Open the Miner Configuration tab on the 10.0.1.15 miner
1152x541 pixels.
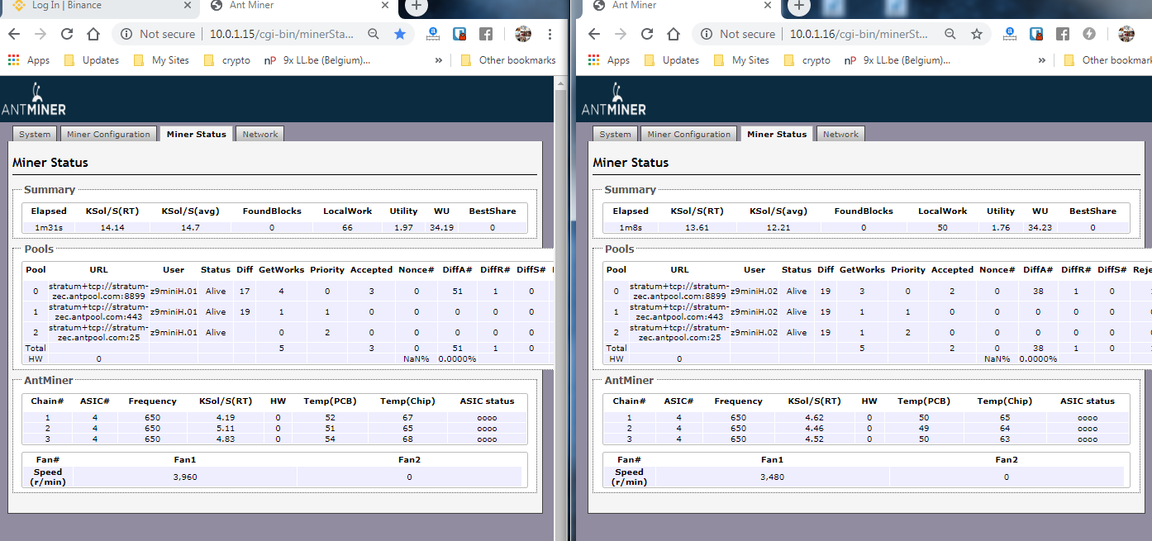pos(109,134)
